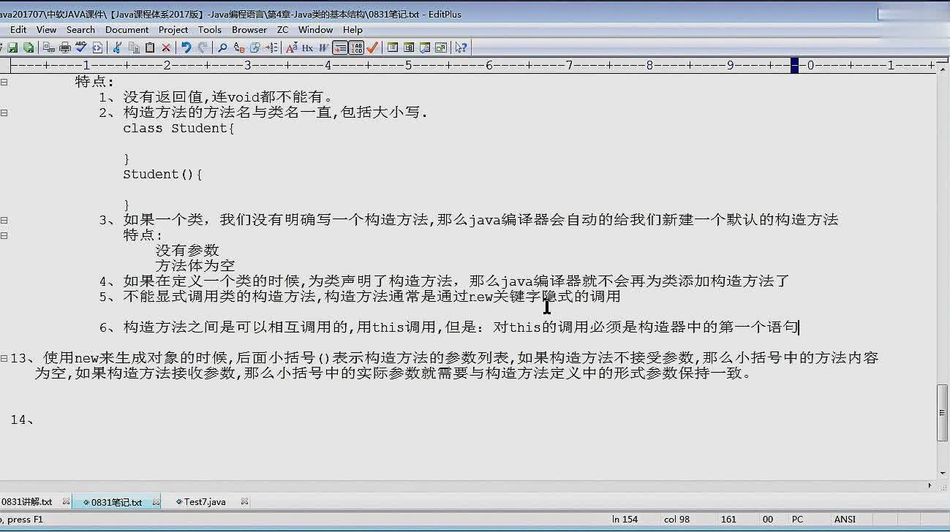Click the red X Delete icon
Image resolution: width=950 pixels, height=532 pixels.
pos(166,47)
